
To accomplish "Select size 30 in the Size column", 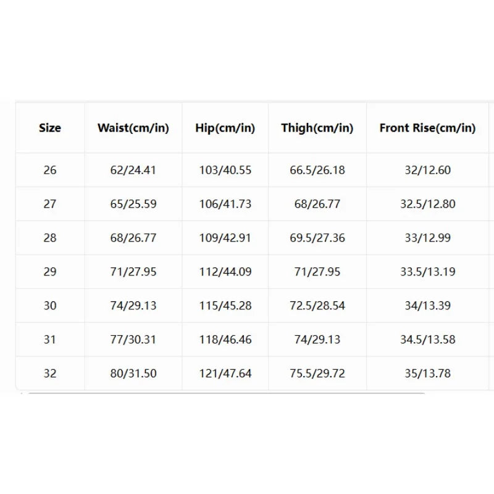I will pos(50,306).
